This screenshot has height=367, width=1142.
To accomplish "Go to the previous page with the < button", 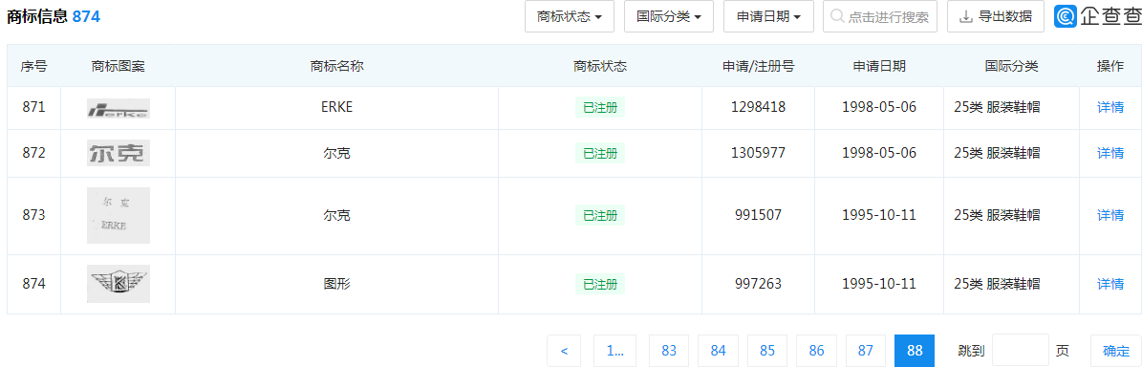I will click(x=565, y=351).
